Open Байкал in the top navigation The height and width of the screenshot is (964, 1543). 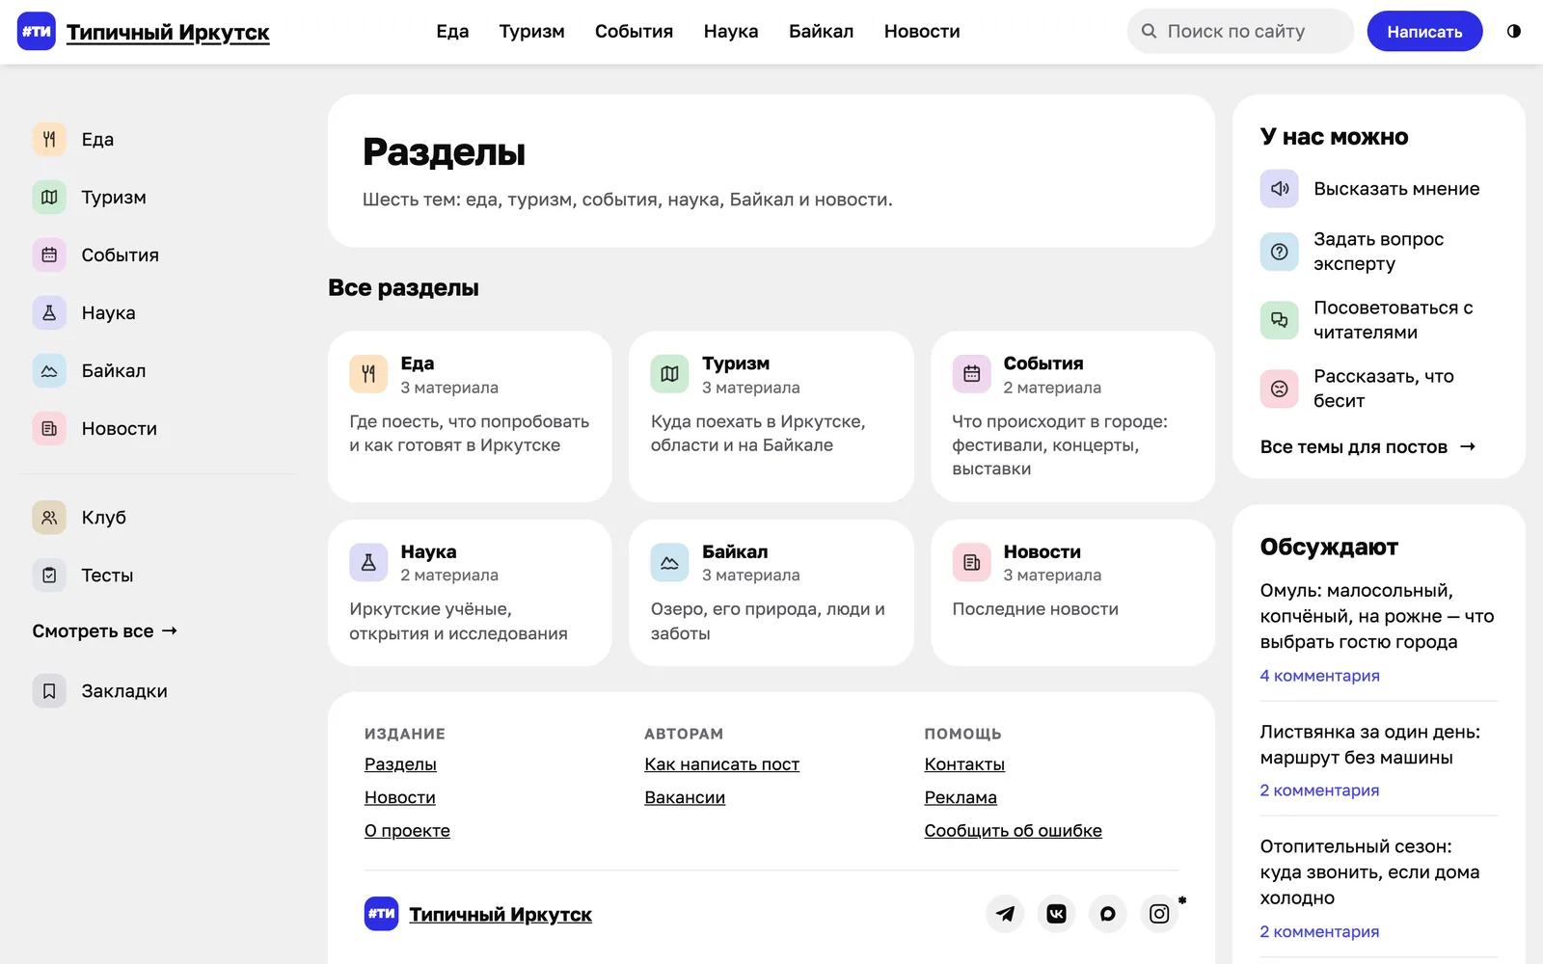[821, 31]
